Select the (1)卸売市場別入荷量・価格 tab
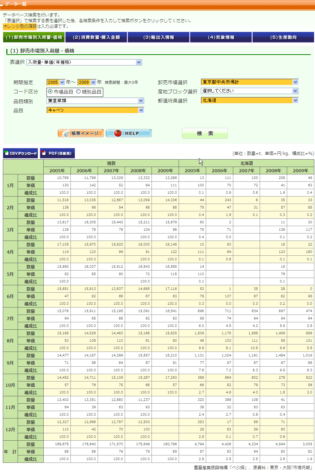Image resolution: width=315 pixels, height=472 pixels. [34, 37]
